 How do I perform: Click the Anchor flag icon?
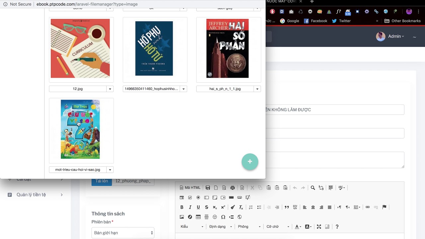click(x=384, y=207)
